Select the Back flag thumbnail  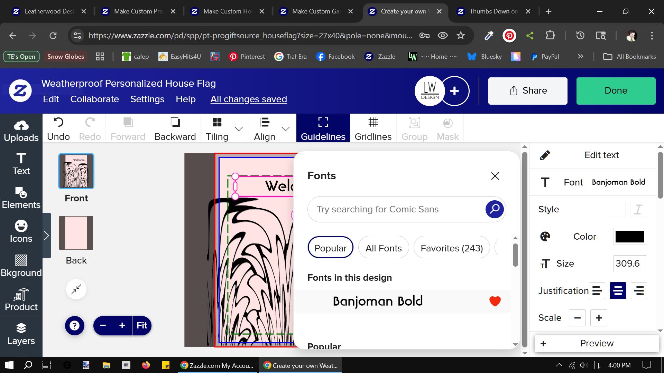(x=76, y=233)
